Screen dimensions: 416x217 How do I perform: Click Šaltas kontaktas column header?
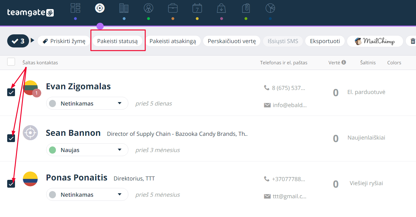coord(40,62)
